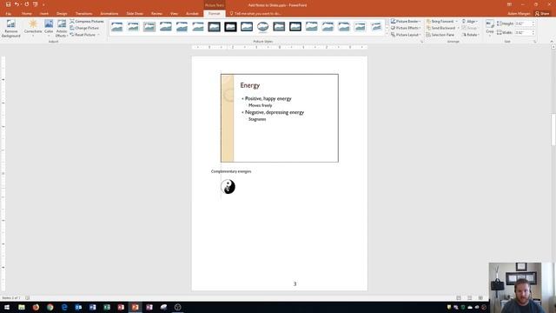Click the active PowerPoint taskbar icon
The height and width of the screenshot is (313, 556).
pyautogui.click(x=136, y=307)
